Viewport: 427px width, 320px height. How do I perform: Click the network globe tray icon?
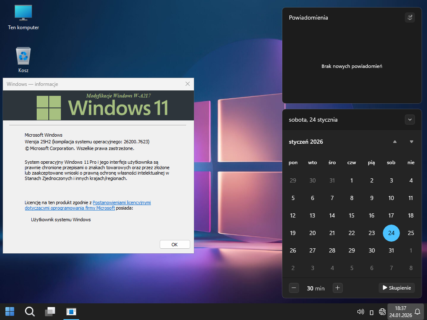[x=382, y=312]
